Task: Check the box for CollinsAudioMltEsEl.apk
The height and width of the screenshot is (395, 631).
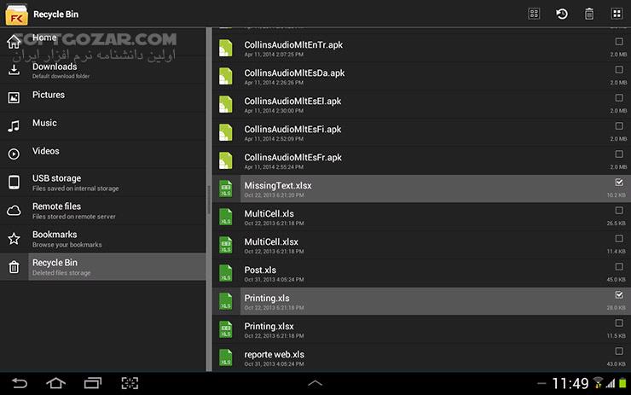Action: [x=619, y=98]
